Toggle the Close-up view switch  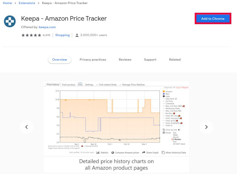point(179,130)
